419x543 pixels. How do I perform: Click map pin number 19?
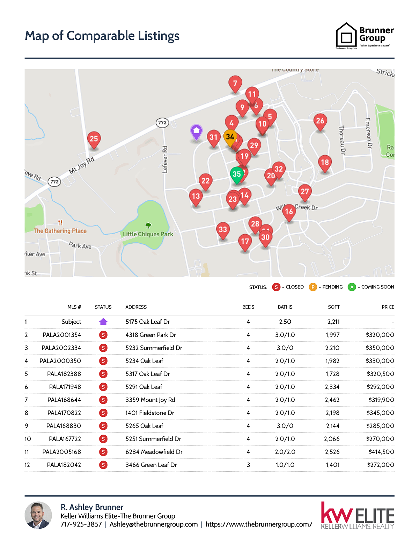click(x=244, y=158)
